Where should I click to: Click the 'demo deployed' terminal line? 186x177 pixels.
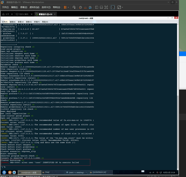pyautogui.click(x=8, y=111)
